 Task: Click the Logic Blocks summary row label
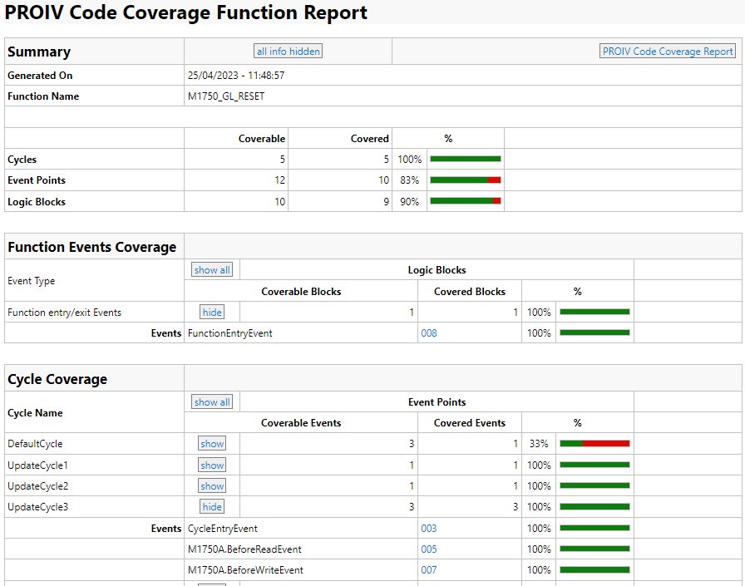(x=37, y=202)
